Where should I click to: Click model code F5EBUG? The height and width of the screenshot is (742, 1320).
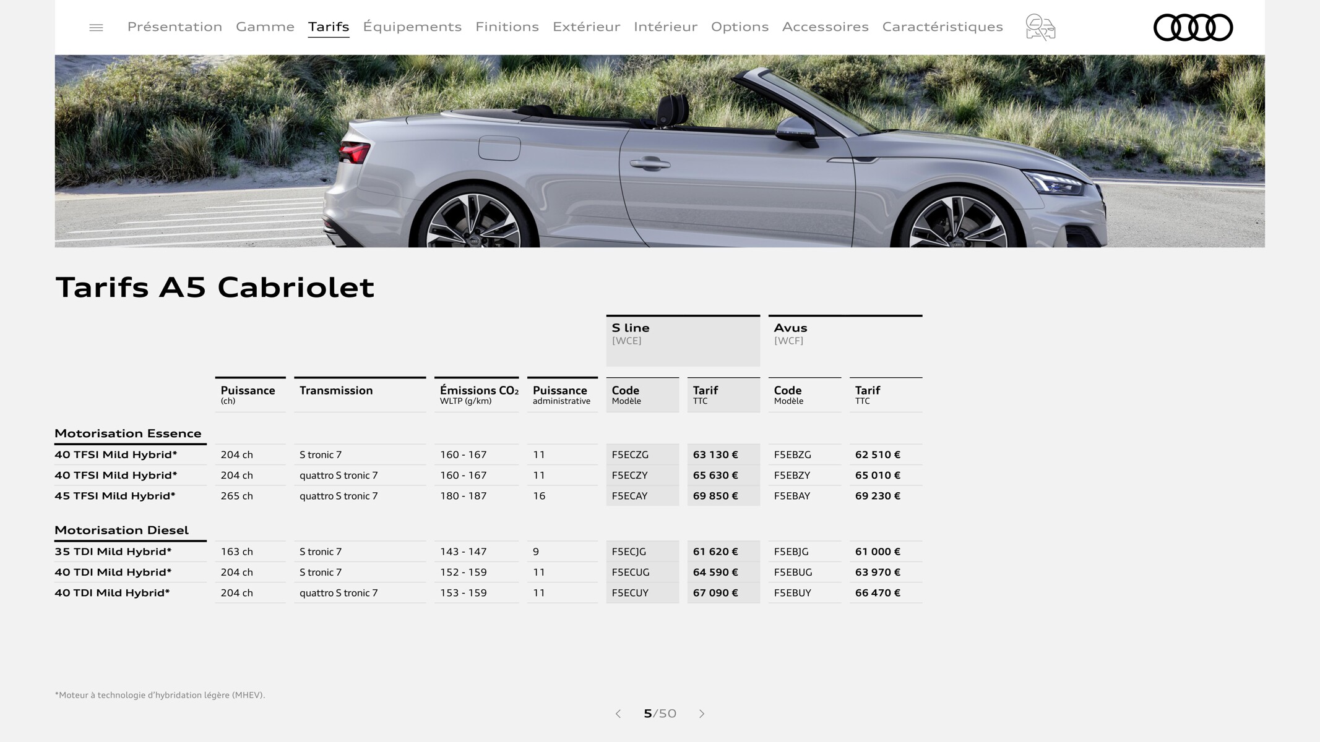(793, 573)
